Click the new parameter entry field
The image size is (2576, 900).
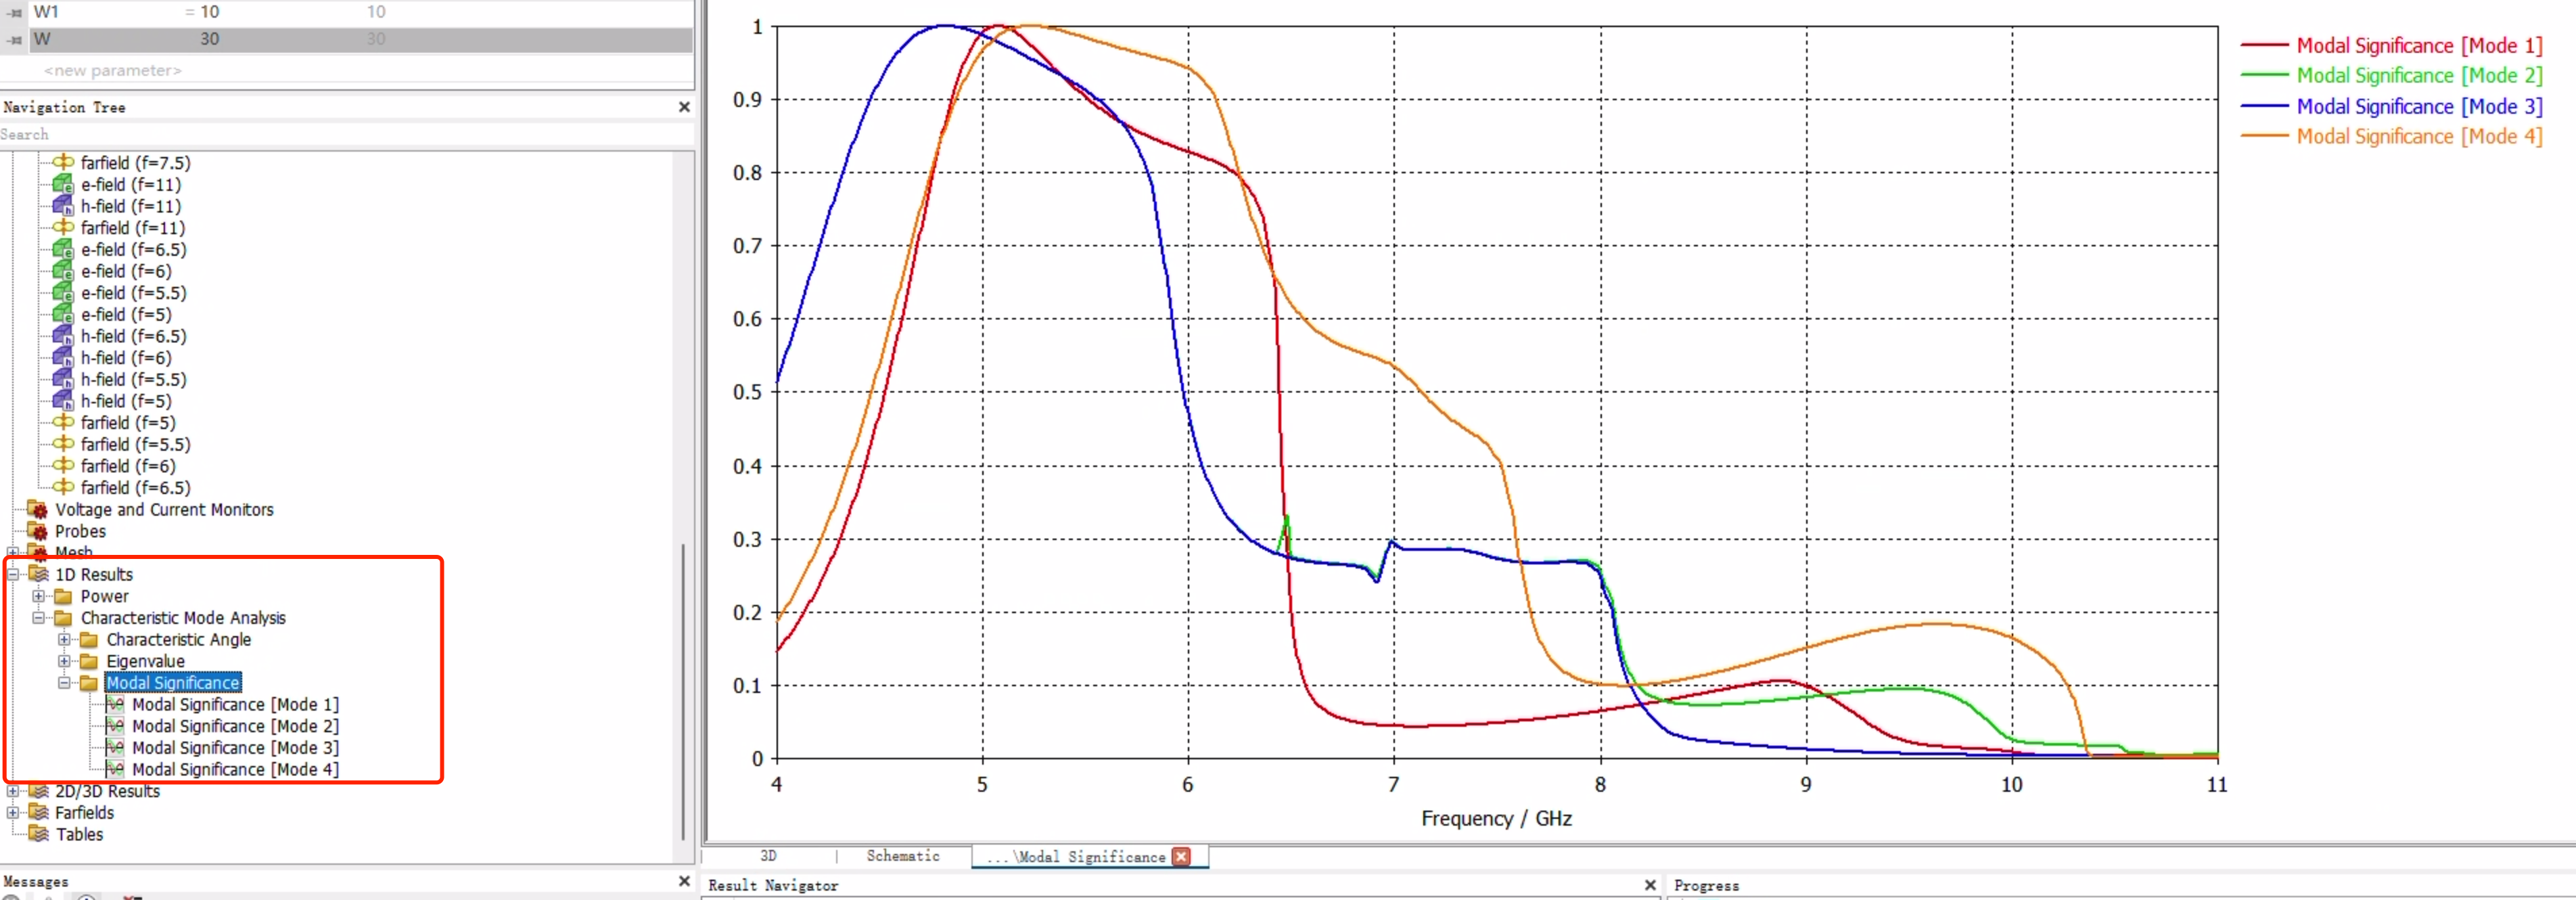coord(113,70)
